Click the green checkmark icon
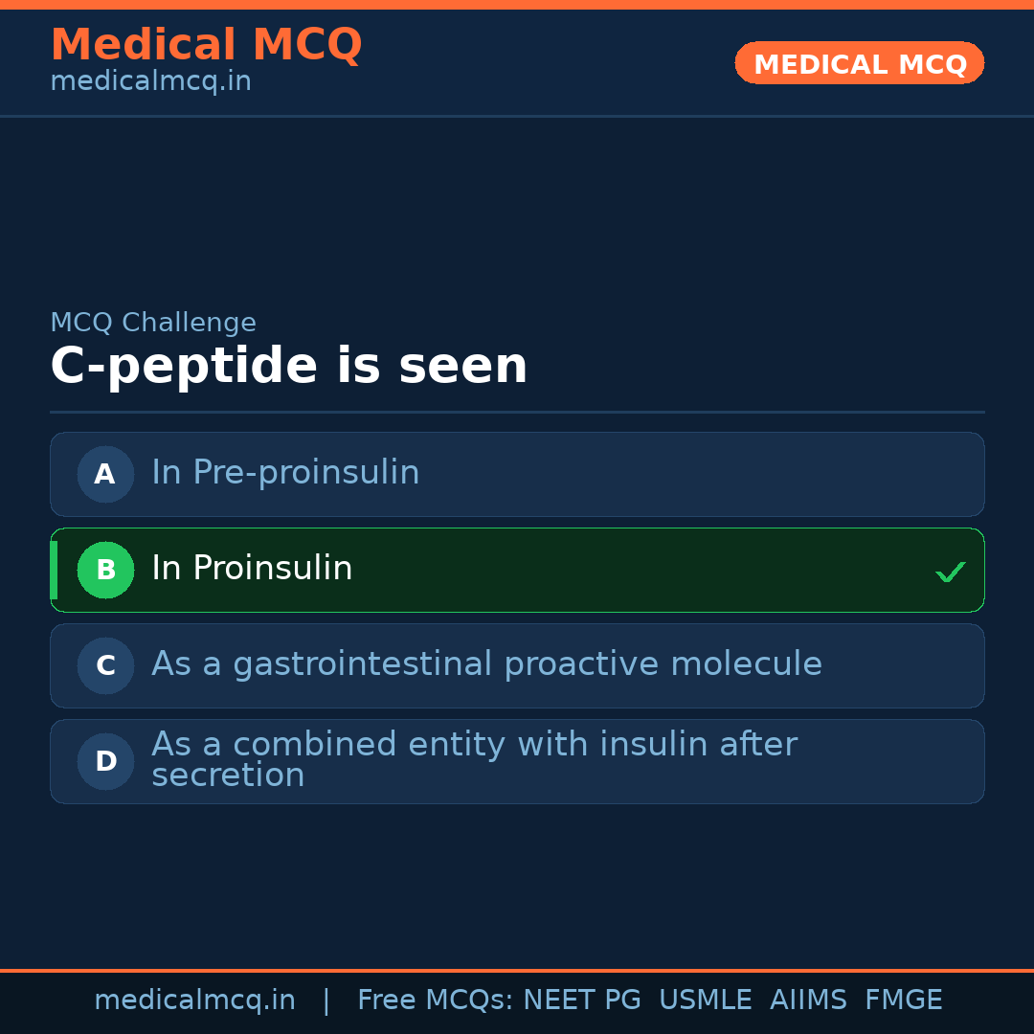 (x=950, y=573)
